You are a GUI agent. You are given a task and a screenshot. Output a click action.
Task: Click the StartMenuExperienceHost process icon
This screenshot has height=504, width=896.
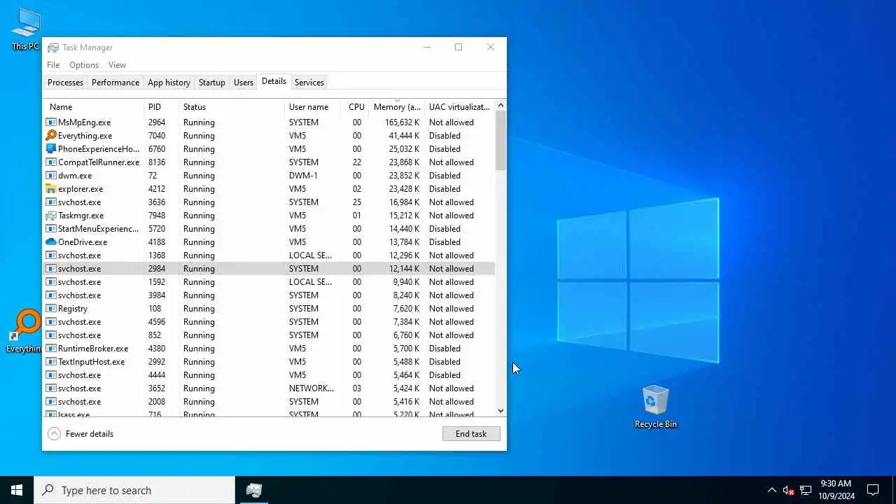[x=50, y=228]
